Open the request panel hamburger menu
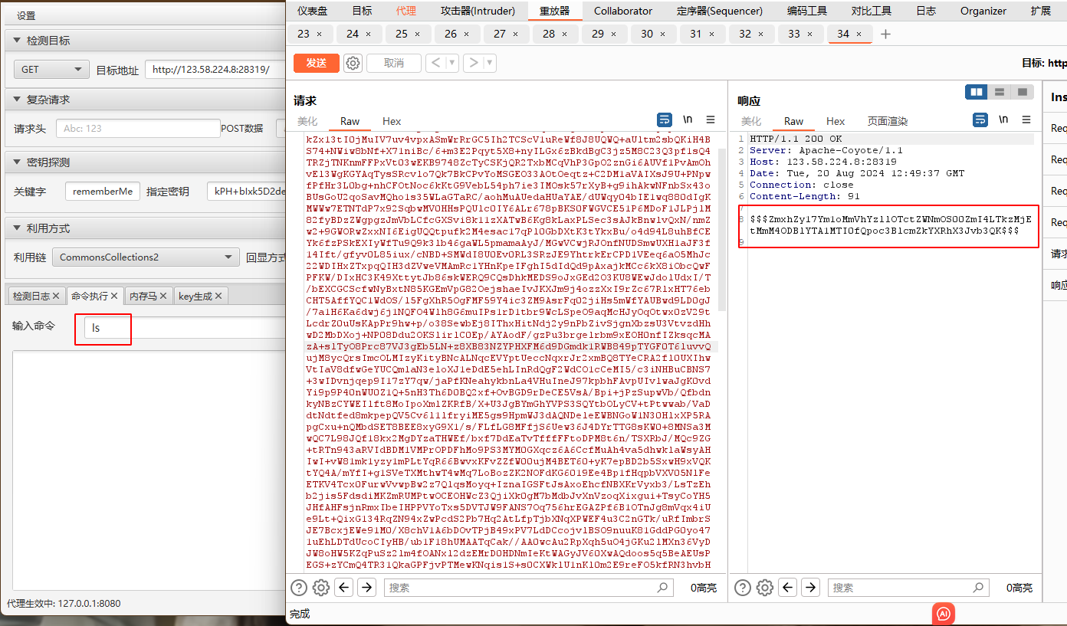Screen dimensions: 1067x626 pyautogui.click(x=711, y=120)
